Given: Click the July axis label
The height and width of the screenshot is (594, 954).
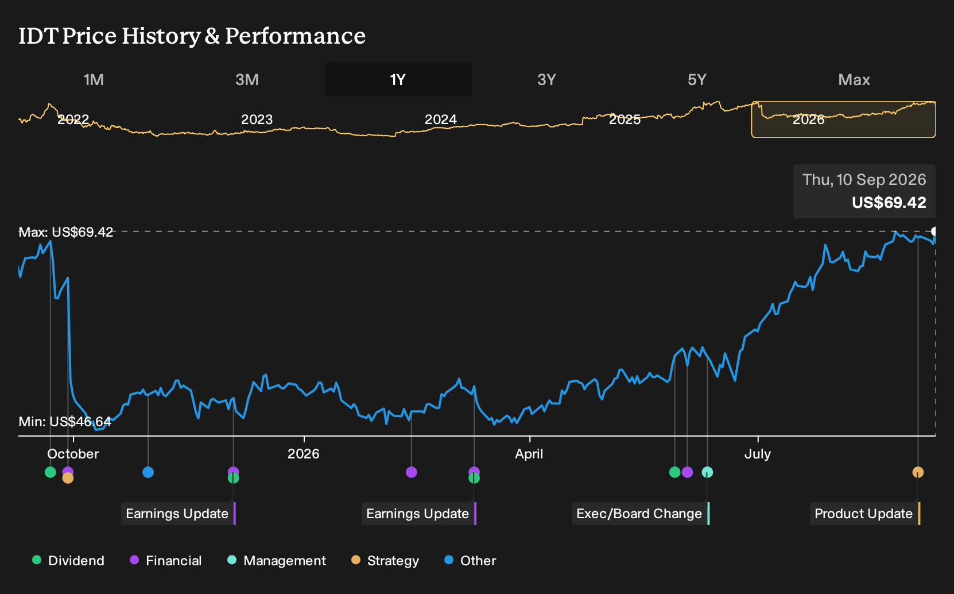Looking at the screenshot, I should pyautogui.click(x=758, y=454).
